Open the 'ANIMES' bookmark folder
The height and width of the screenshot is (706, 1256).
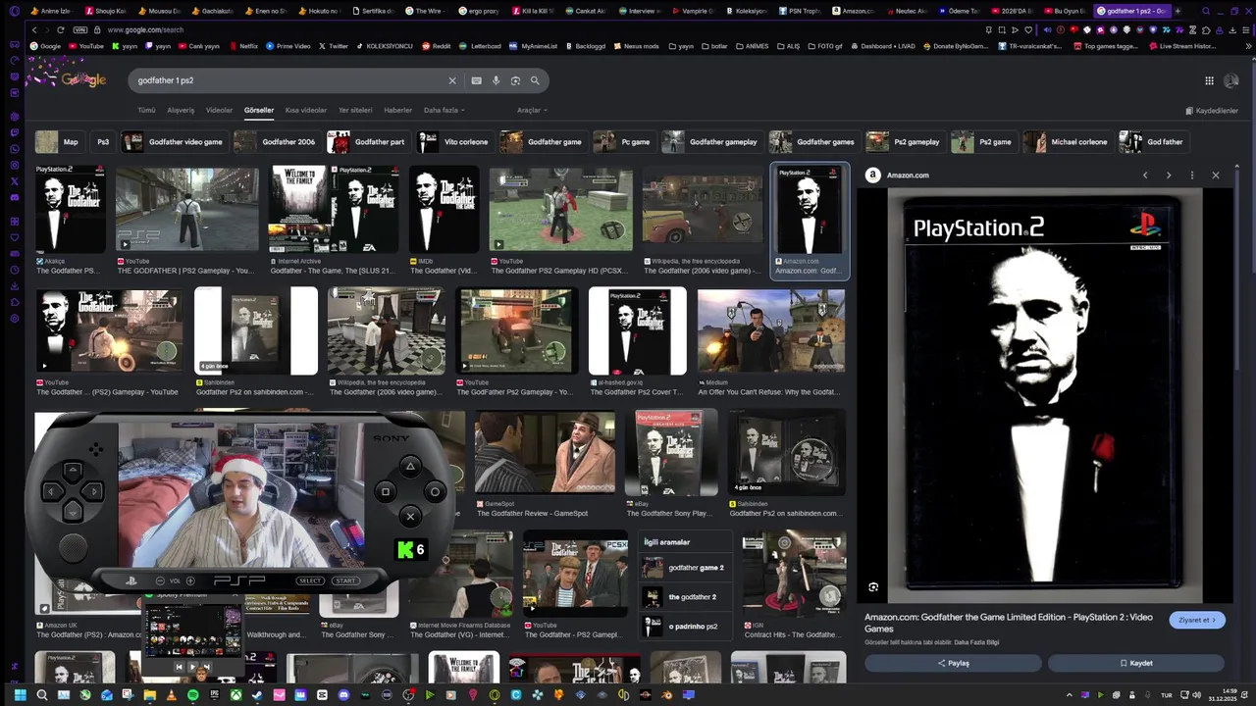[x=751, y=46]
